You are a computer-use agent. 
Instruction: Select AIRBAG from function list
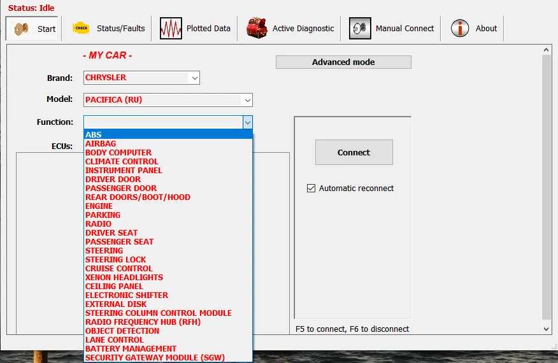168,144
